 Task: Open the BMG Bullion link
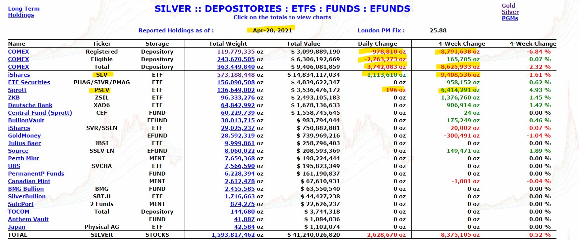pos(26,189)
